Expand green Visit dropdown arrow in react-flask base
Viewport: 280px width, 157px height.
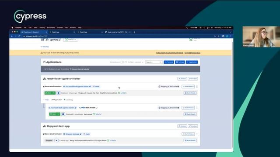pyautogui.click(x=53, y=93)
